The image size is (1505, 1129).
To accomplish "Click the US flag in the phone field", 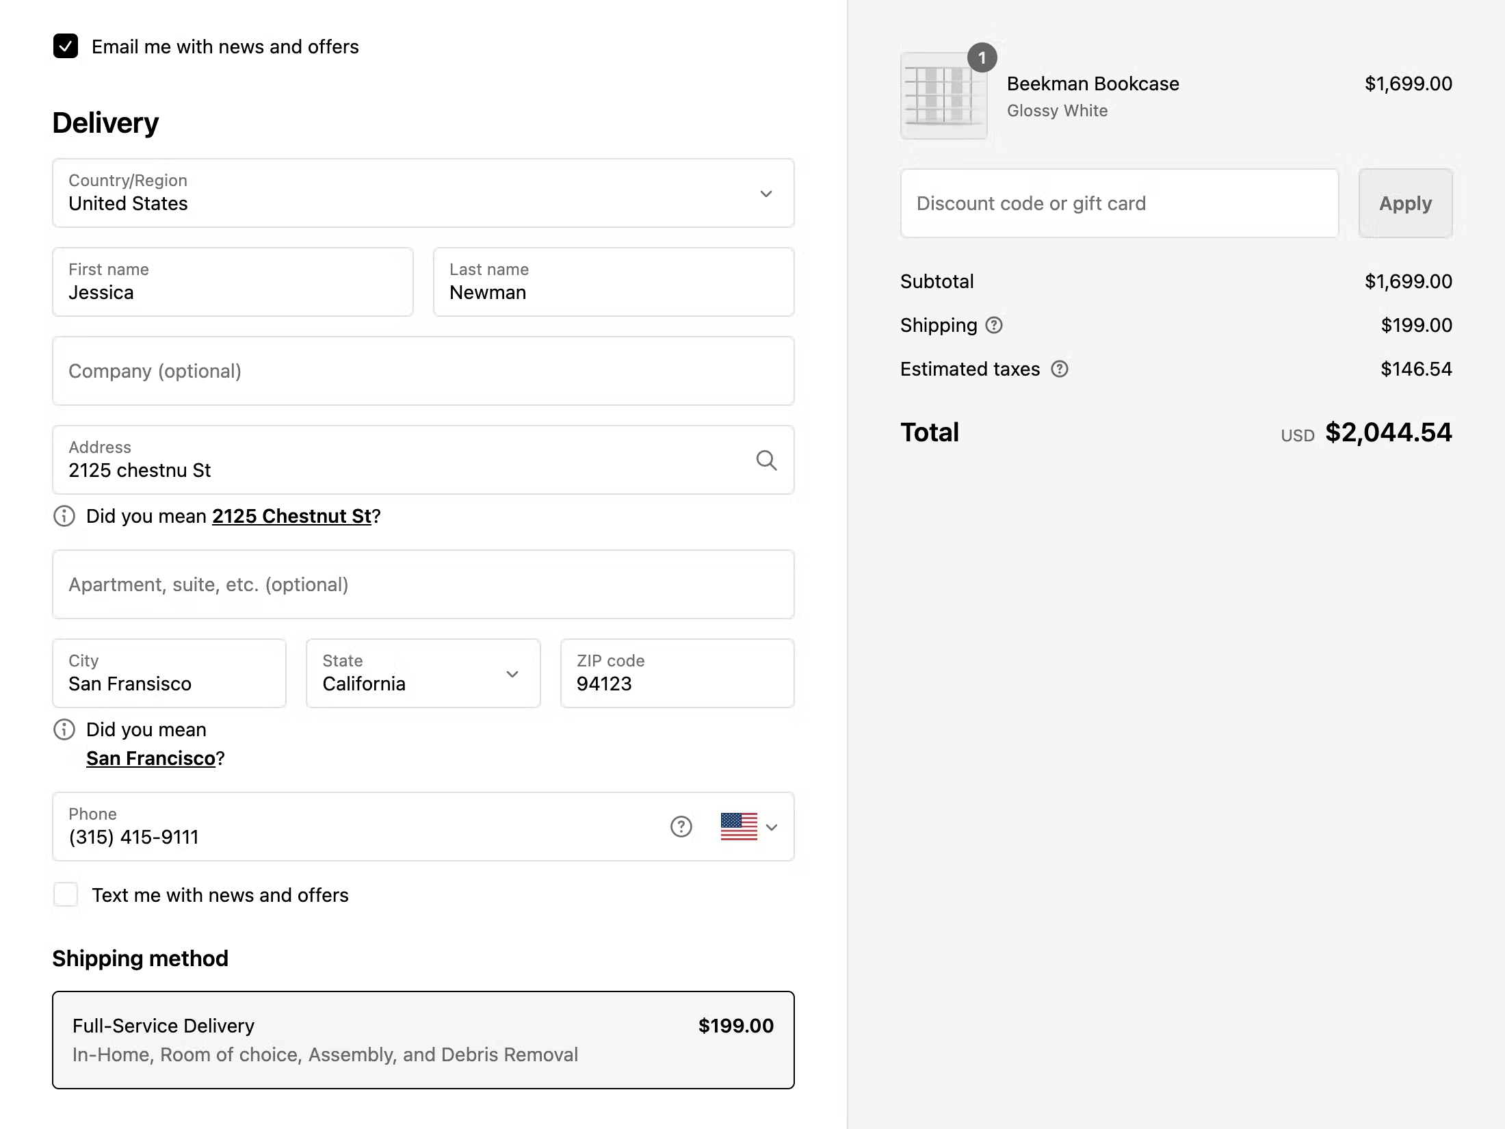I will tap(738, 827).
